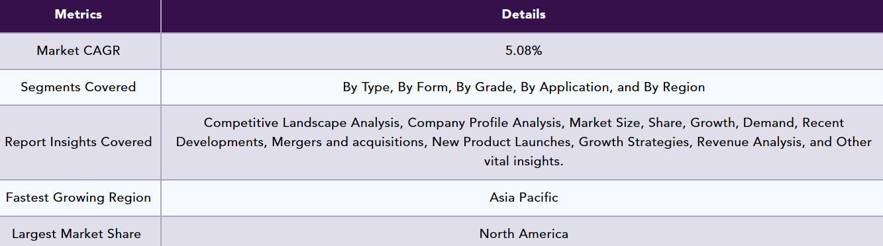Image resolution: width=883 pixels, height=246 pixels.
Task: Click 'New Product Launches' in insights text
Action: point(503,142)
